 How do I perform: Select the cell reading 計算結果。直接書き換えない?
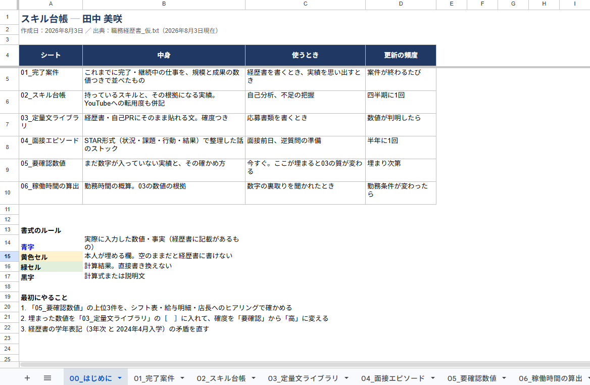tap(164, 266)
